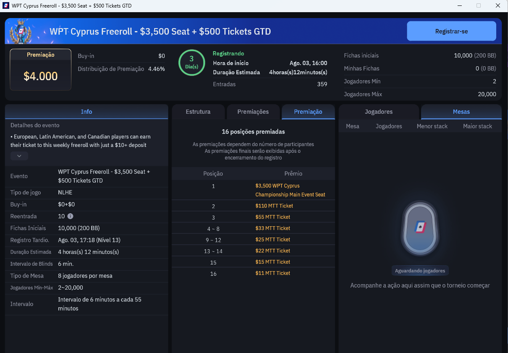Click the Posição column header
Screen dimensions: 508x353
coord(213,173)
